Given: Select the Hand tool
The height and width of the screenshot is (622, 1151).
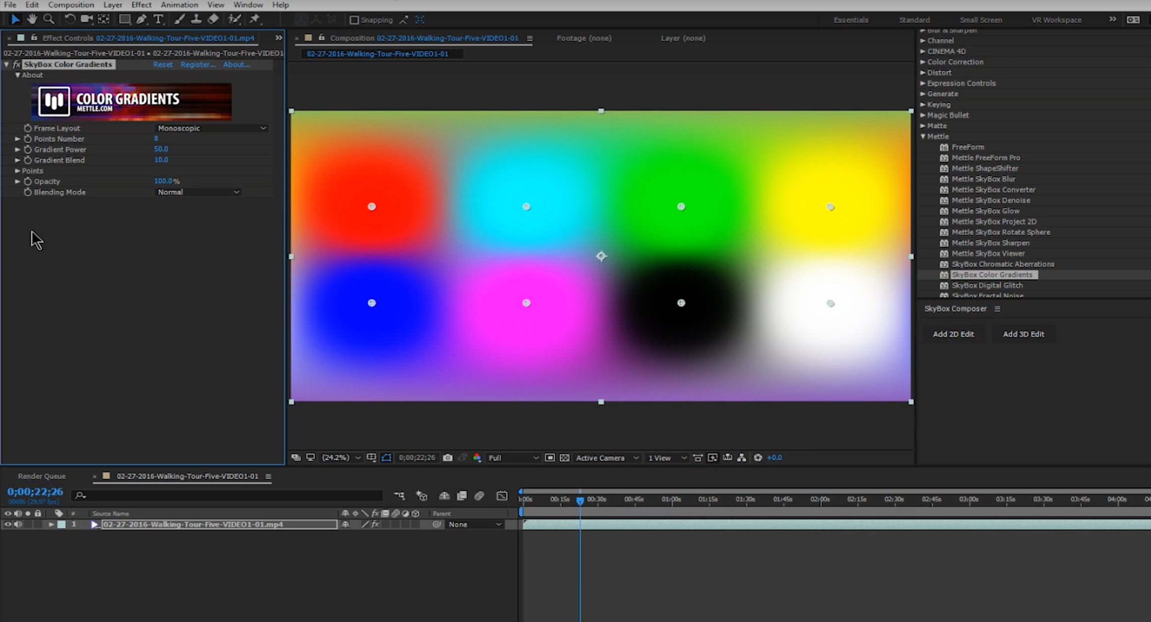Looking at the screenshot, I should coord(32,19).
